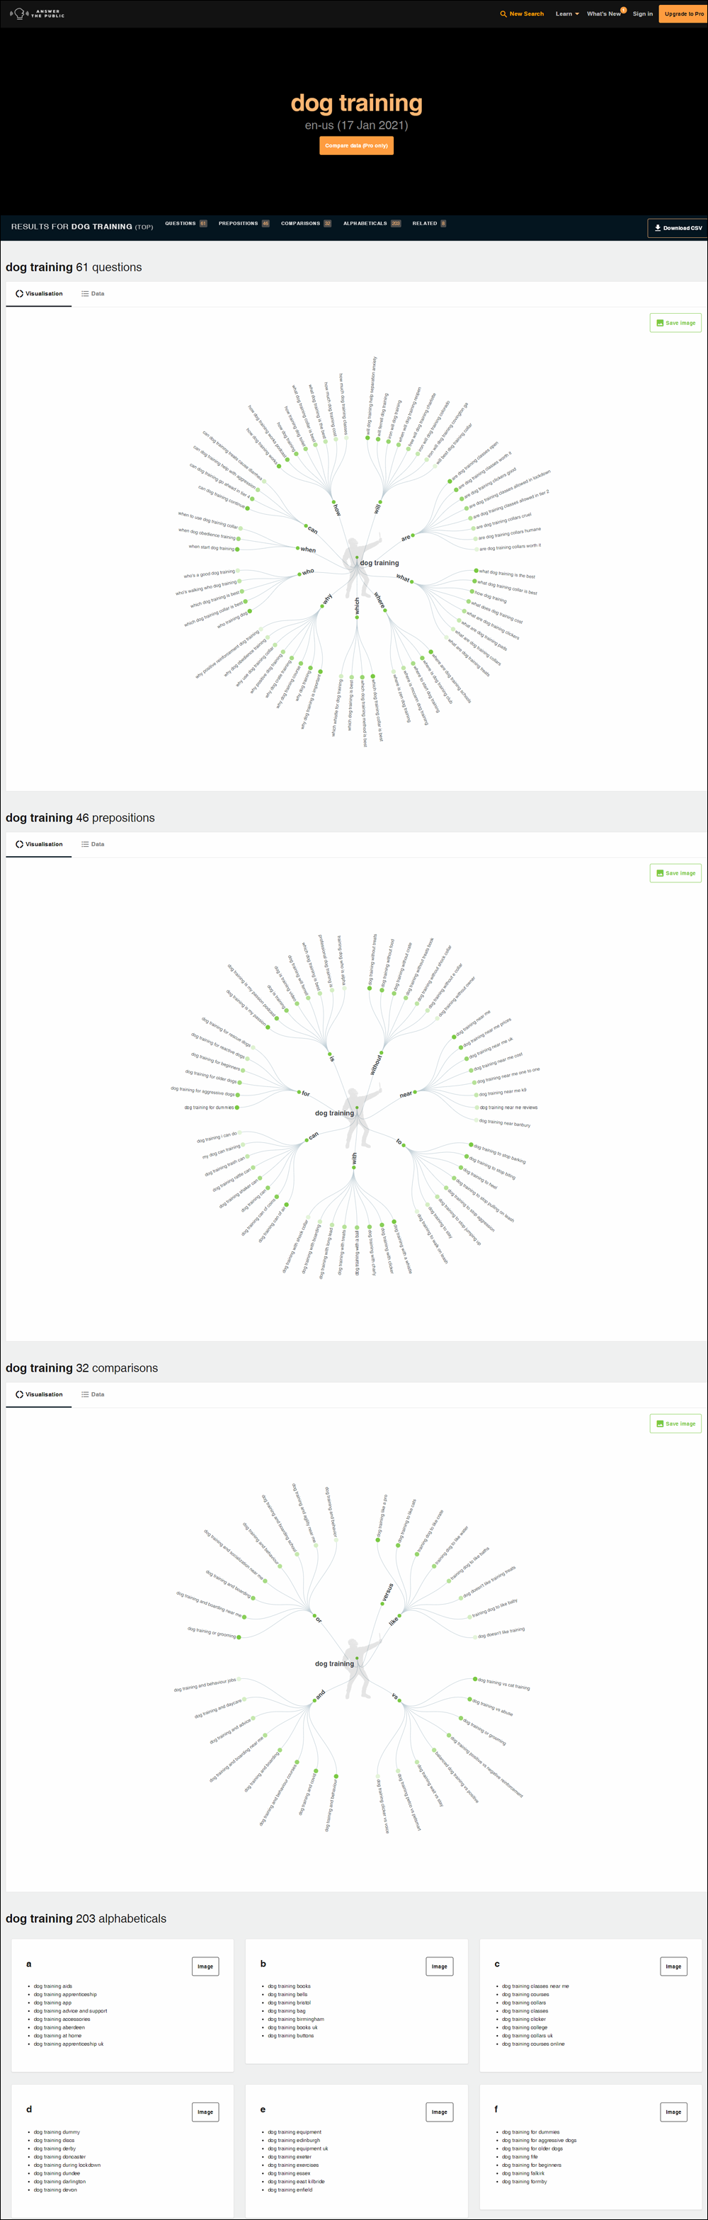Image resolution: width=708 pixels, height=2220 pixels.
Task: Click the New Search magnifier icon
Action: [503, 13]
